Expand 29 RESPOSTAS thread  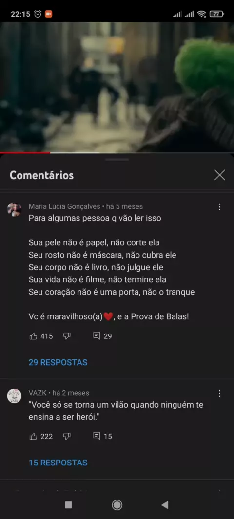(58, 362)
